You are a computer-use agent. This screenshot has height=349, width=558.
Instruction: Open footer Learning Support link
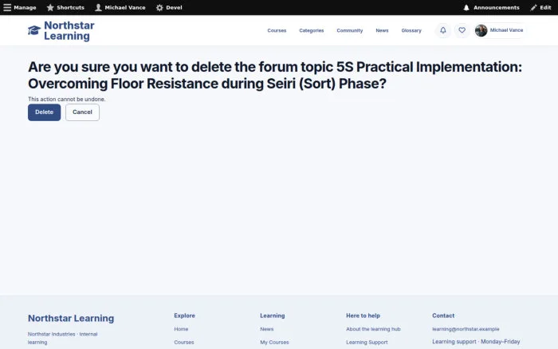point(367,343)
